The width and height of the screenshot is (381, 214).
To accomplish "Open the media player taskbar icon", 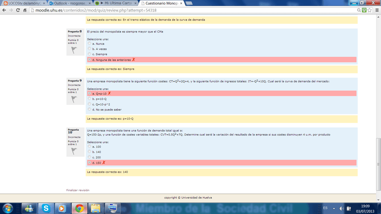I will pos(62,209).
